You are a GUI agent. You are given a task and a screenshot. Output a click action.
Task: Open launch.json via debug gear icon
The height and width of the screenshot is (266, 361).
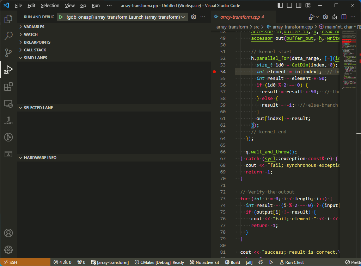pyautogui.click(x=193, y=17)
